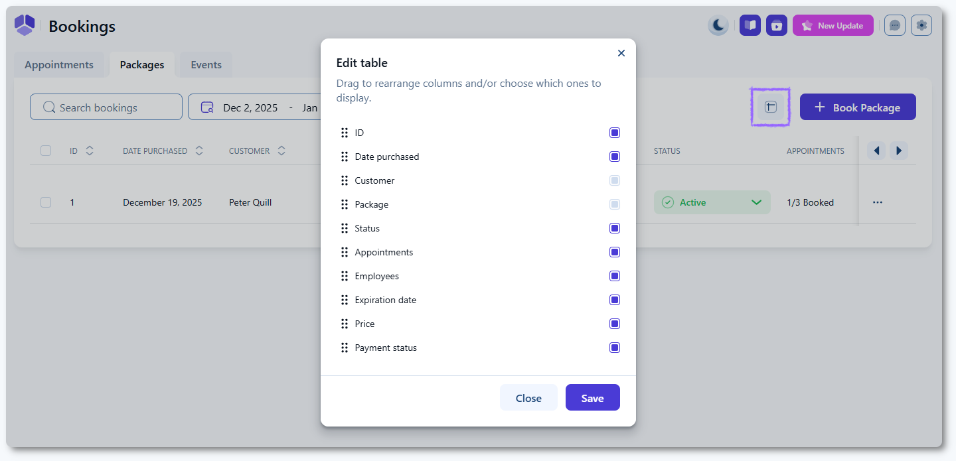Click the Search bookings field
The image size is (956, 461).
pyautogui.click(x=106, y=107)
